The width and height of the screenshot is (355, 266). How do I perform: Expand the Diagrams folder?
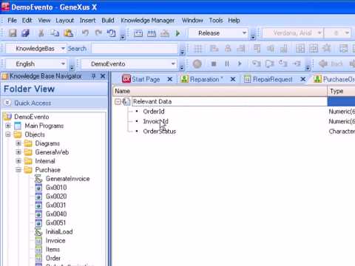(x=18, y=143)
